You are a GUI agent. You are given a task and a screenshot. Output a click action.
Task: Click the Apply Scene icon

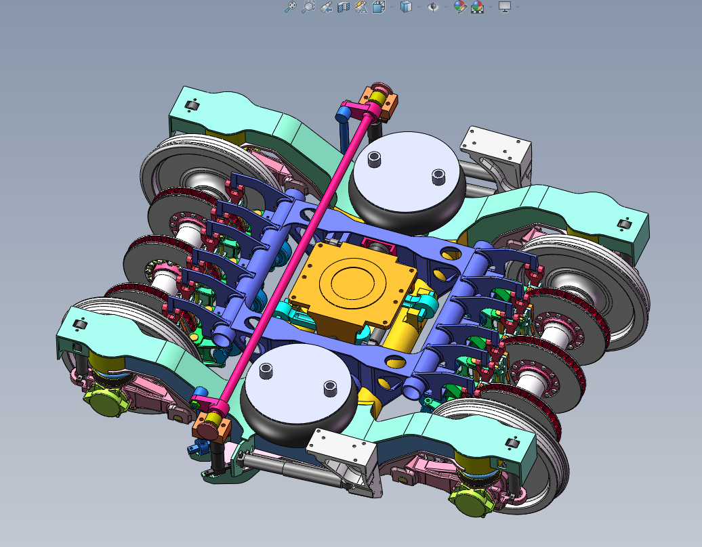477,7
